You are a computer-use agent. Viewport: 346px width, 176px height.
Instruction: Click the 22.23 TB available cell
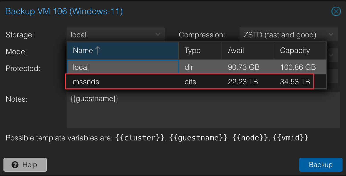(x=243, y=82)
